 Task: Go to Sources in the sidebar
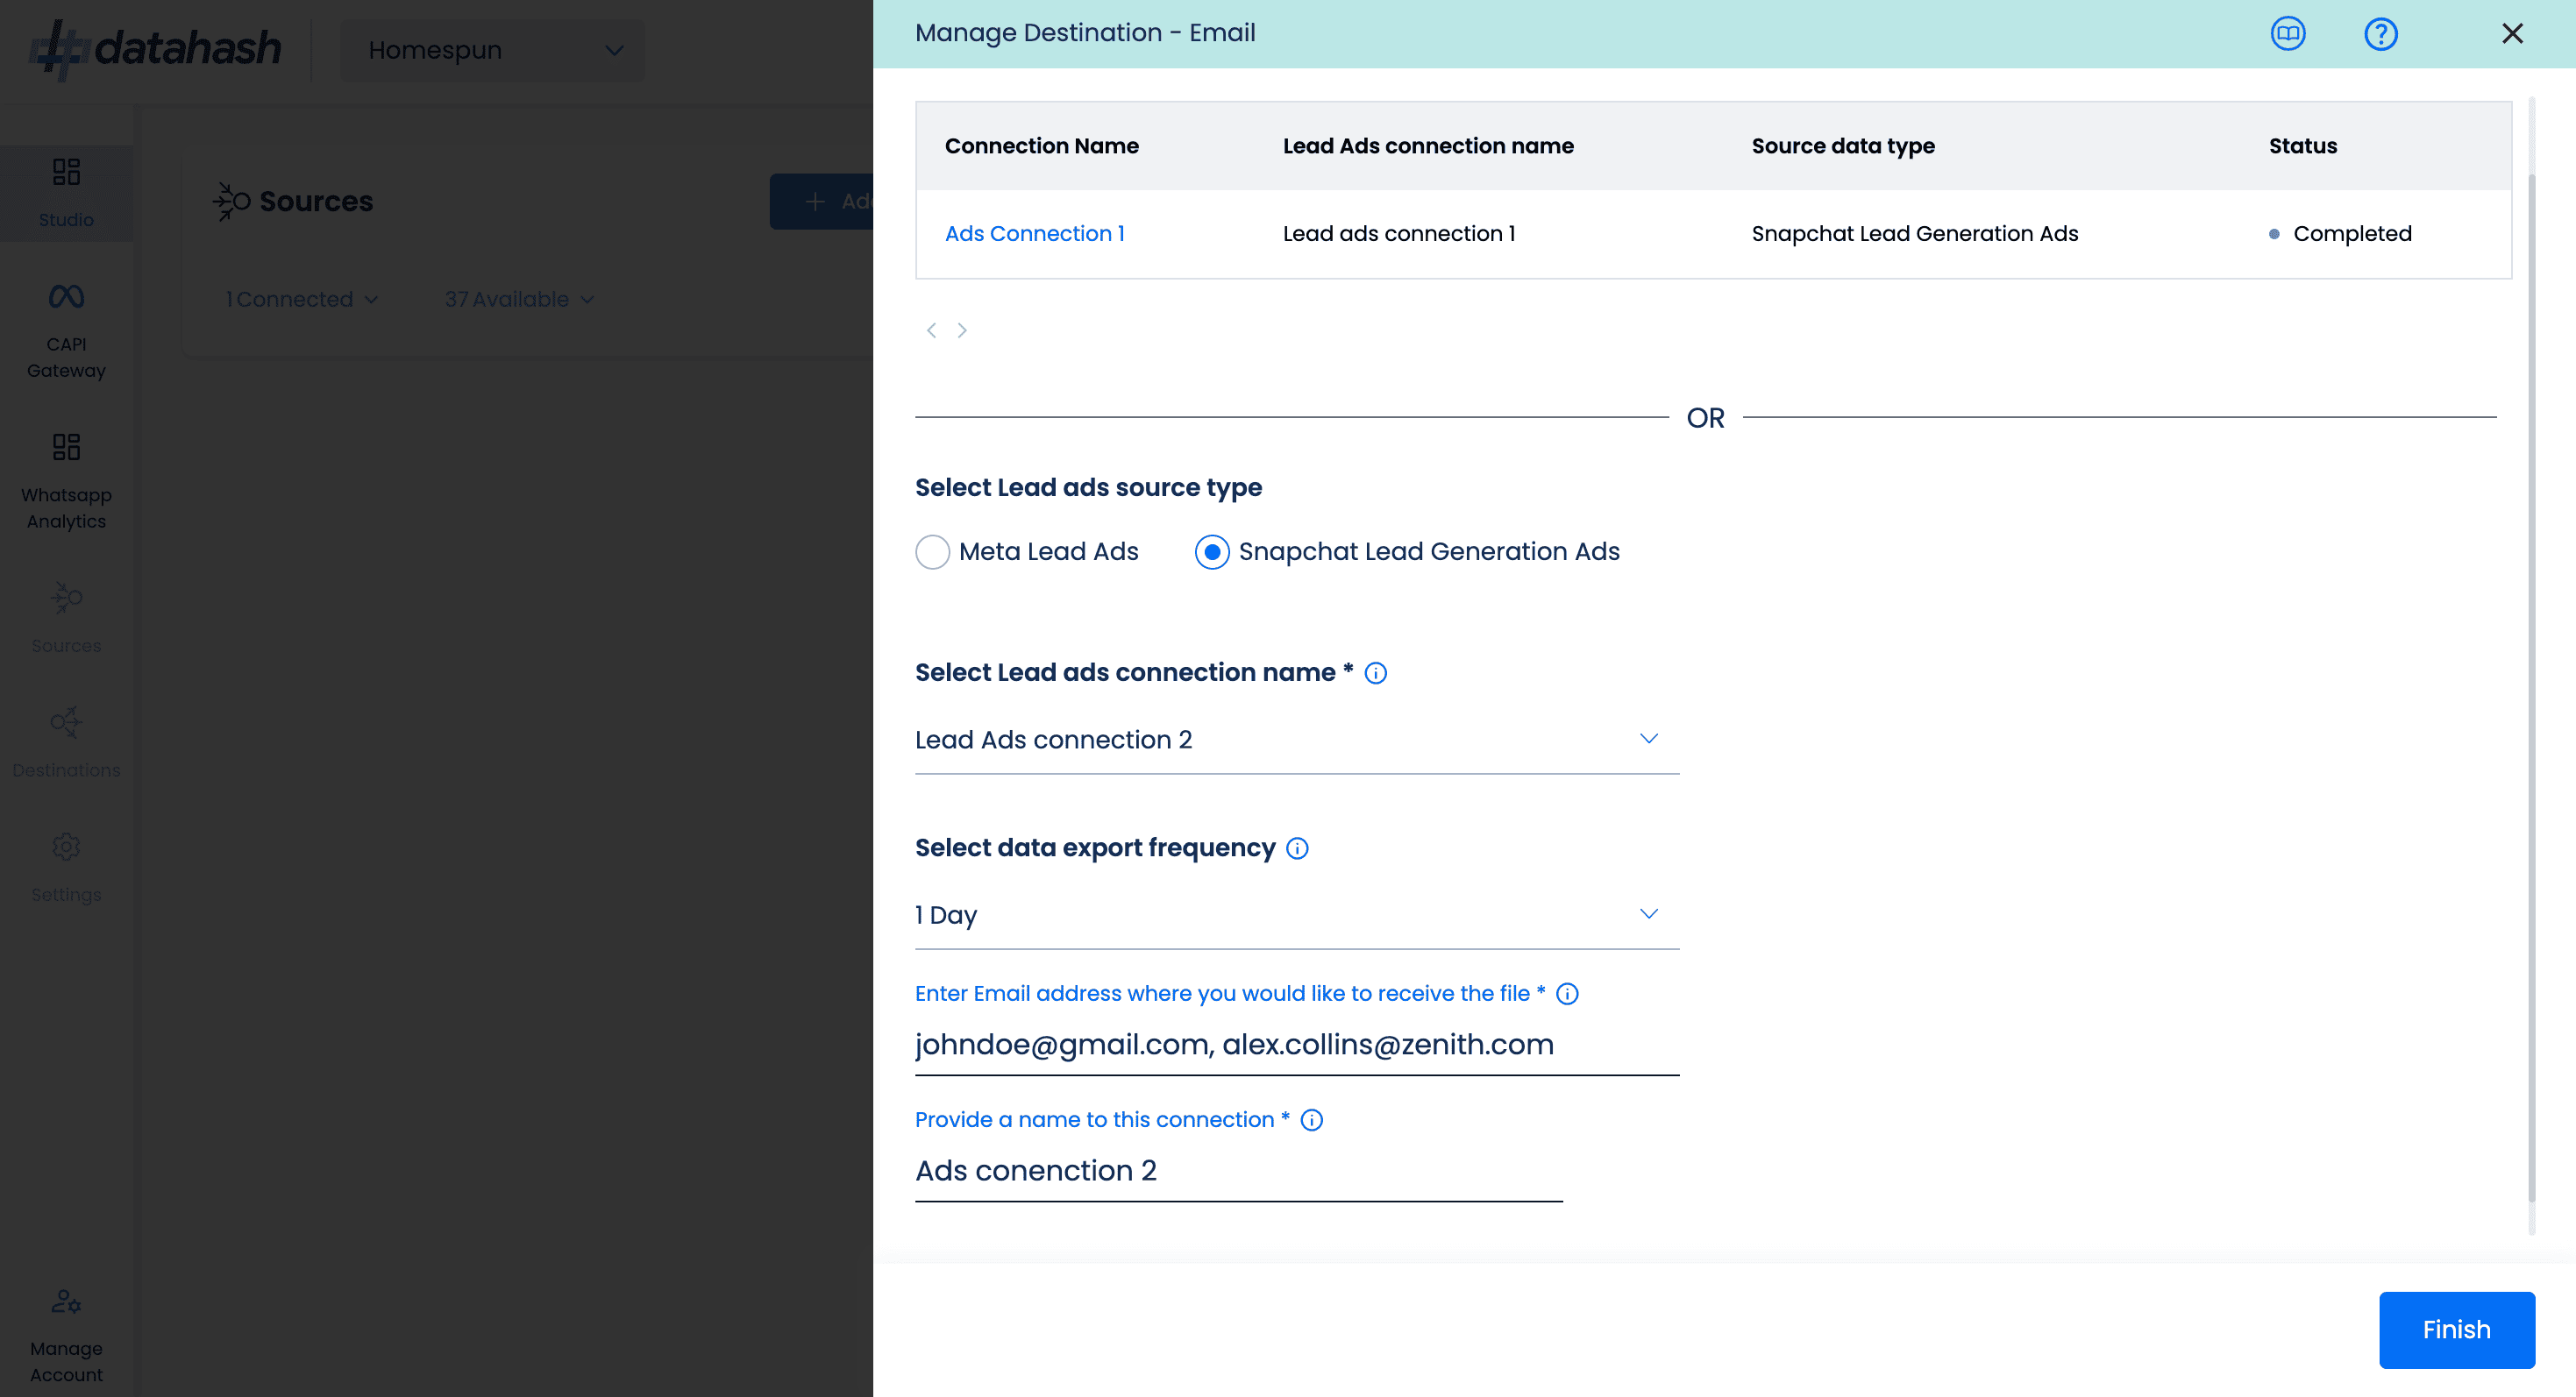(x=66, y=619)
